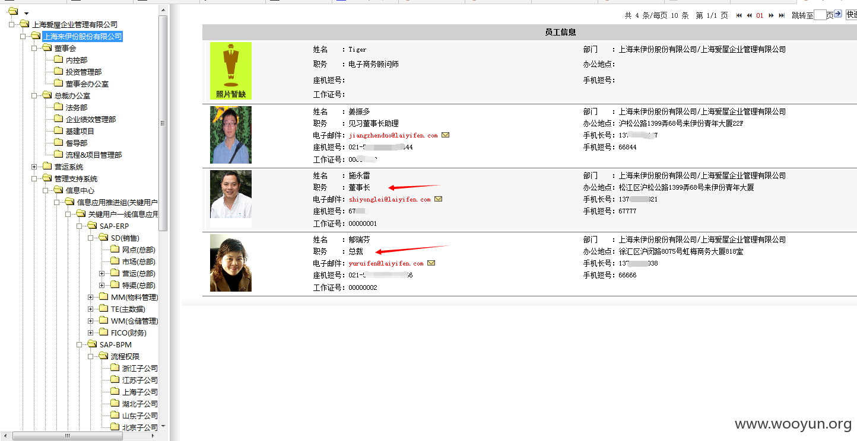This screenshot has width=857, height=441.
Task: Click the folder icon of 上海子公司
Action: coord(115,391)
